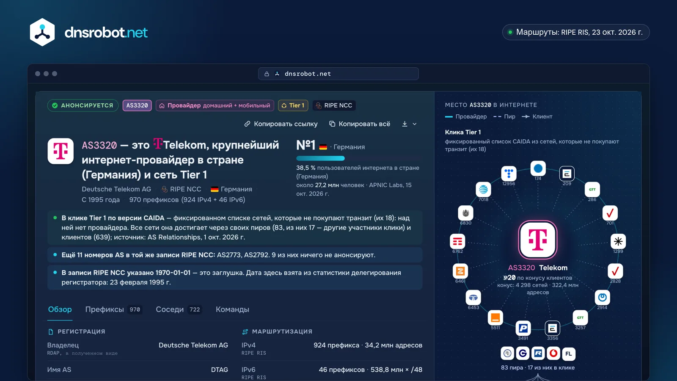677x381 pixels.
Task: Click the 38,5 % user share progress bar
Action: [359, 158]
